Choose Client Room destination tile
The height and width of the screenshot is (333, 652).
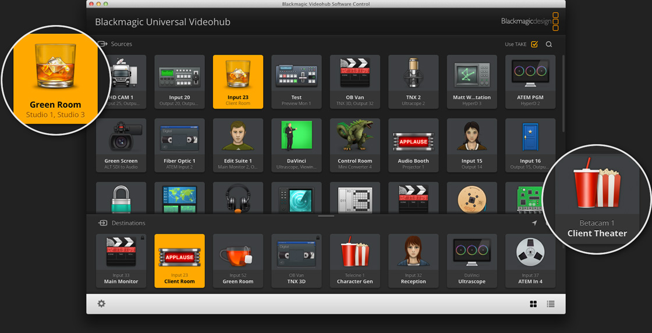point(180,261)
